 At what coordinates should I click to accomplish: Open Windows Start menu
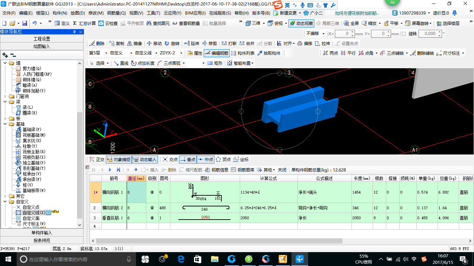pyautogui.click(x=8, y=259)
